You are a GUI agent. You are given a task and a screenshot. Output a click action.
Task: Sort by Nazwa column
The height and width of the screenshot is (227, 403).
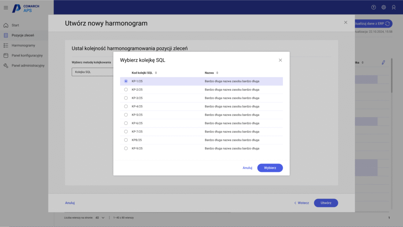point(217,73)
